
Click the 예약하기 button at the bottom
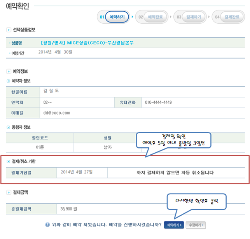[x=173, y=225]
